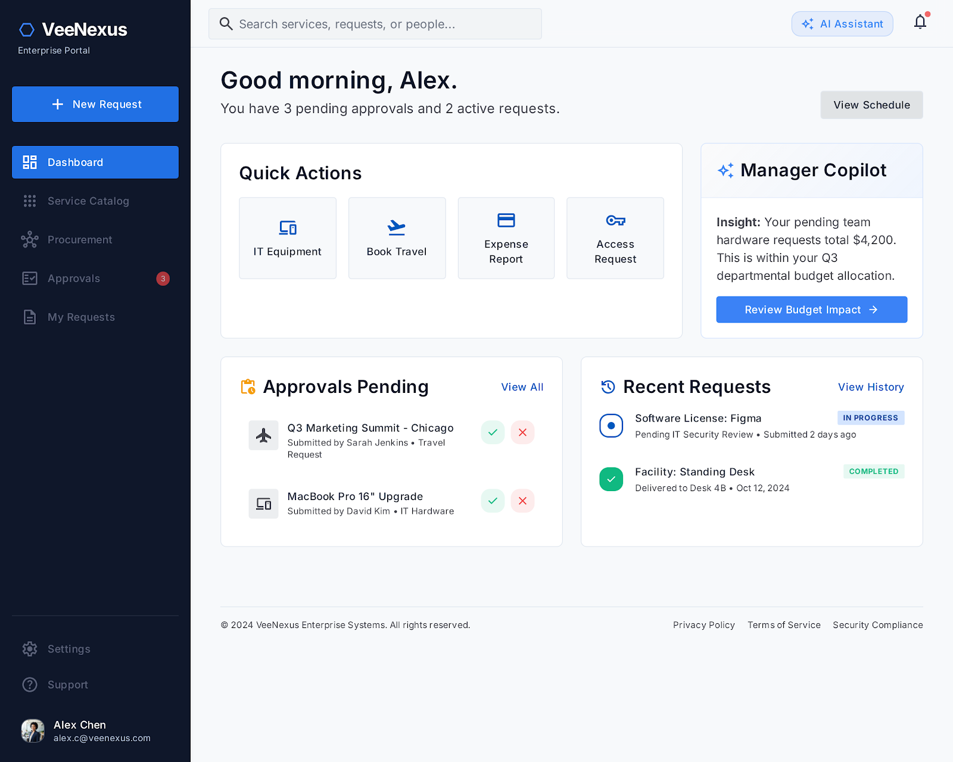Screen dimensions: 953x762
Task: Click the Approvals badge showing 3
Action: (163, 279)
